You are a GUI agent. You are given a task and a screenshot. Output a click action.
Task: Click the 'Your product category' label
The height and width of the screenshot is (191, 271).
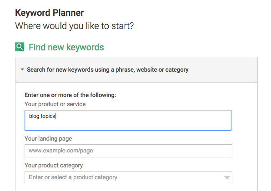click(x=54, y=165)
